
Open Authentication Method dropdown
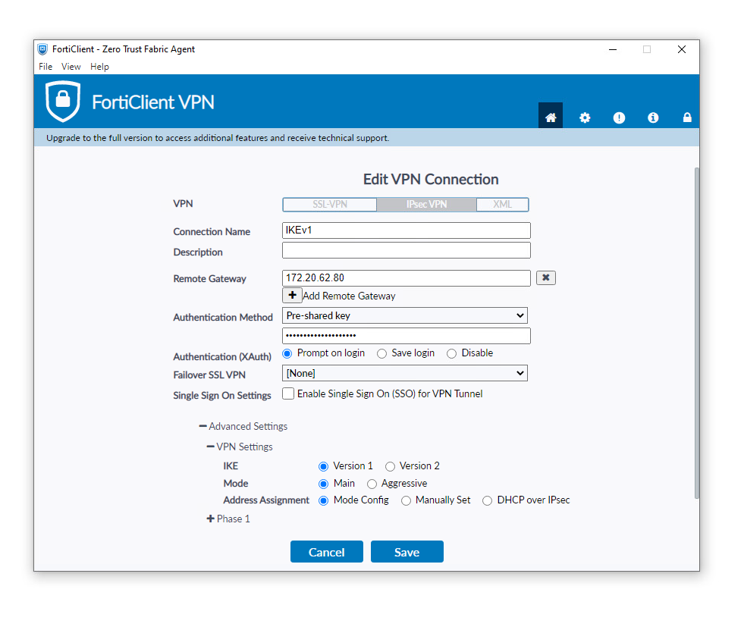click(x=405, y=315)
